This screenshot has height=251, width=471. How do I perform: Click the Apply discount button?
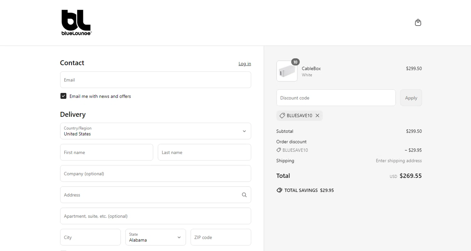411,98
